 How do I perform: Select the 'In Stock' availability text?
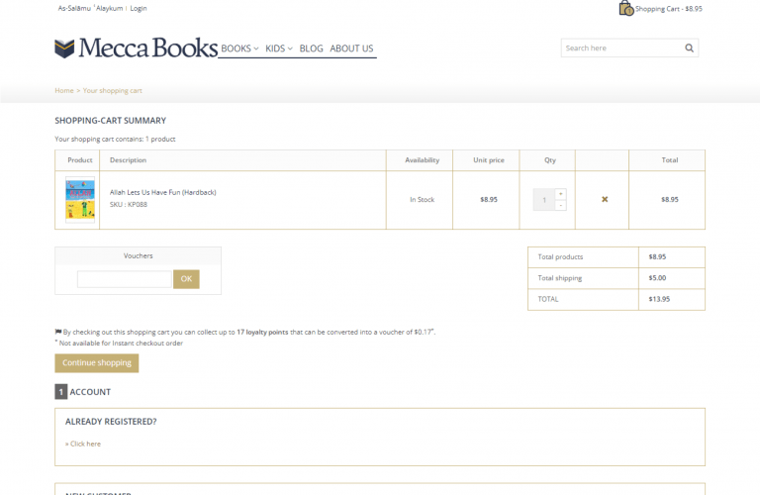click(x=423, y=200)
